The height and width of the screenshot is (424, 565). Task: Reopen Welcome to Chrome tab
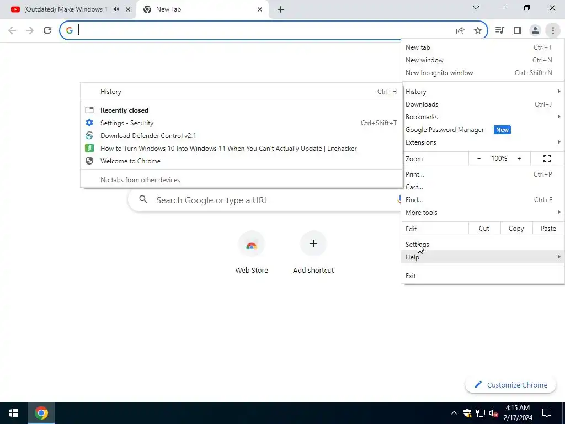coord(241,161)
